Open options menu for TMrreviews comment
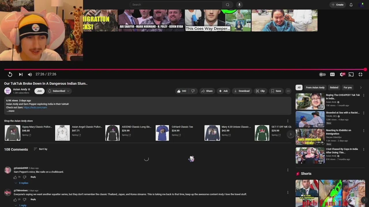The width and height of the screenshot is (369, 207). (288, 192)
